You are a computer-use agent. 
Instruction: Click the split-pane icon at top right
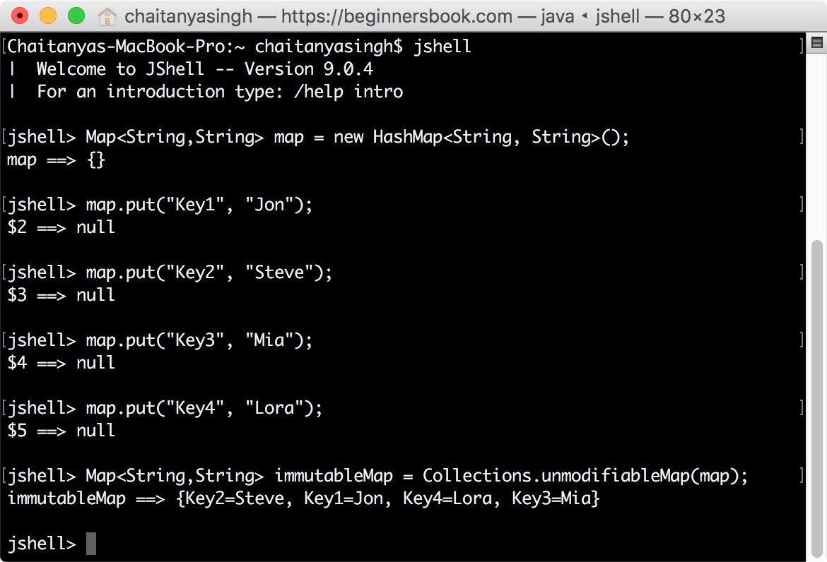point(816,44)
